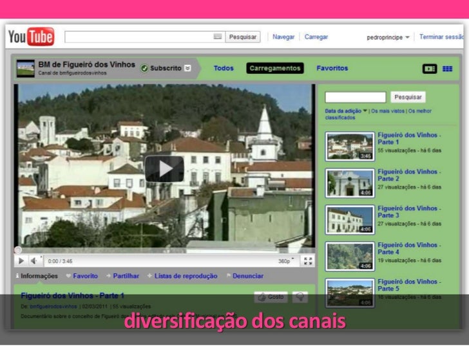Open Data da adição sort dropdown
Viewport: 469px width, 351px height.
346,111
